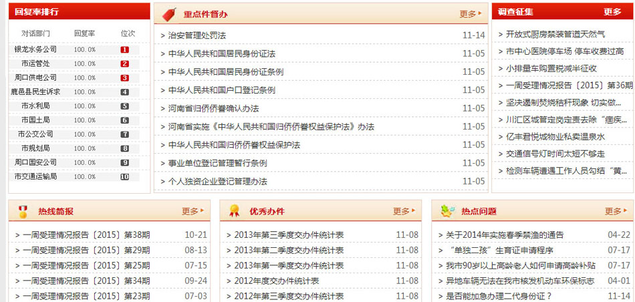Open 更多 in the 重点件督办 section
Screen dimensions: 635x302
tap(470, 14)
